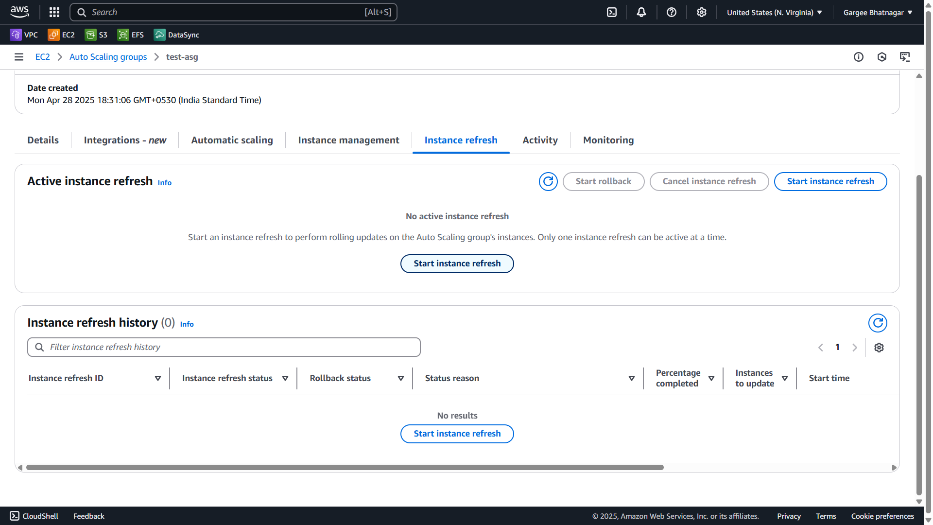Open the Terms footer link
The image size is (933, 525).
coord(826,516)
